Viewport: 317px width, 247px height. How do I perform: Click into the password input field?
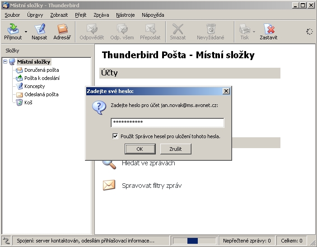click(167, 123)
